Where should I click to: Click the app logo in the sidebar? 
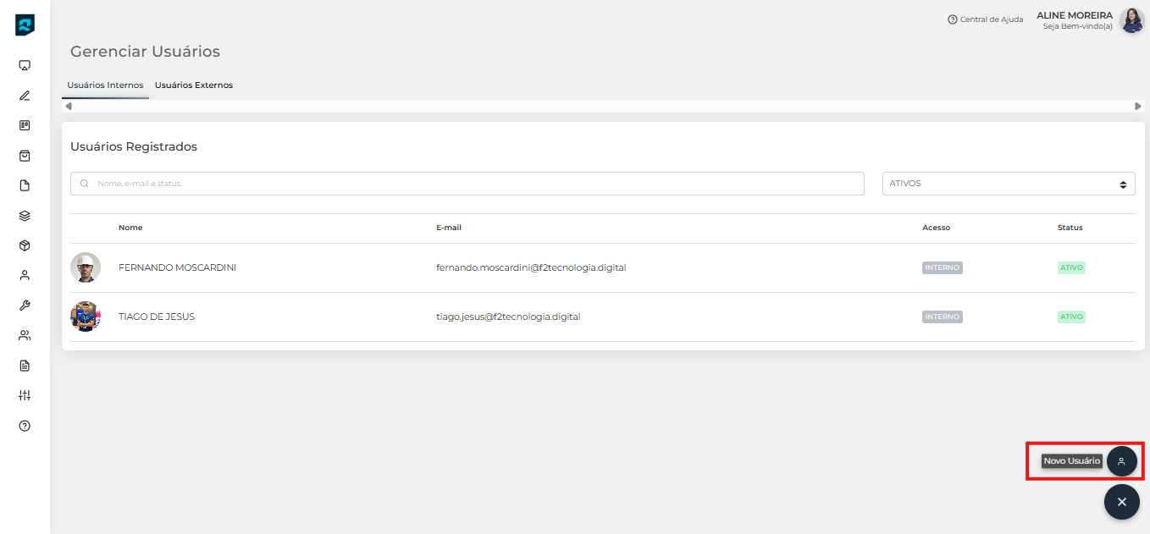pyautogui.click(x=25, y=25)
